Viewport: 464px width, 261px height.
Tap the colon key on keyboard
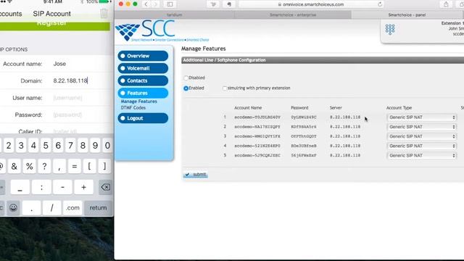(x=41, y=187)
